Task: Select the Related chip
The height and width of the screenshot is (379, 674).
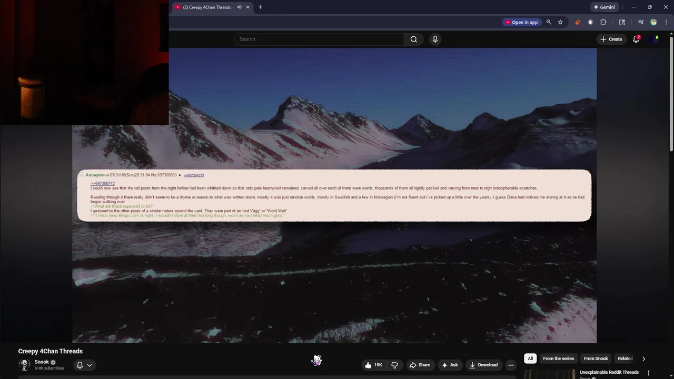Action: coord(625,358)
